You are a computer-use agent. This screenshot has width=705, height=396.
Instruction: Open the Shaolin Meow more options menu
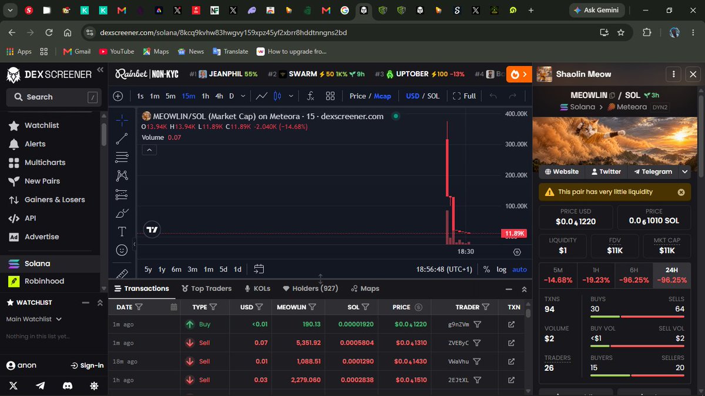(673, 74)
